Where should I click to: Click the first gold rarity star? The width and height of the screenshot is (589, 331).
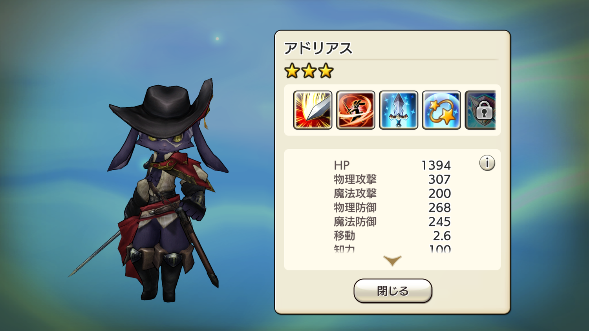tap(292, 71)
